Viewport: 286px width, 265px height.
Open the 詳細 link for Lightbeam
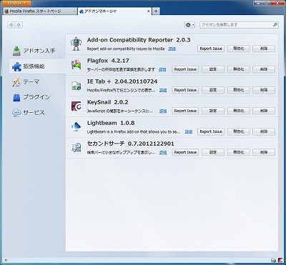(189, 131)
